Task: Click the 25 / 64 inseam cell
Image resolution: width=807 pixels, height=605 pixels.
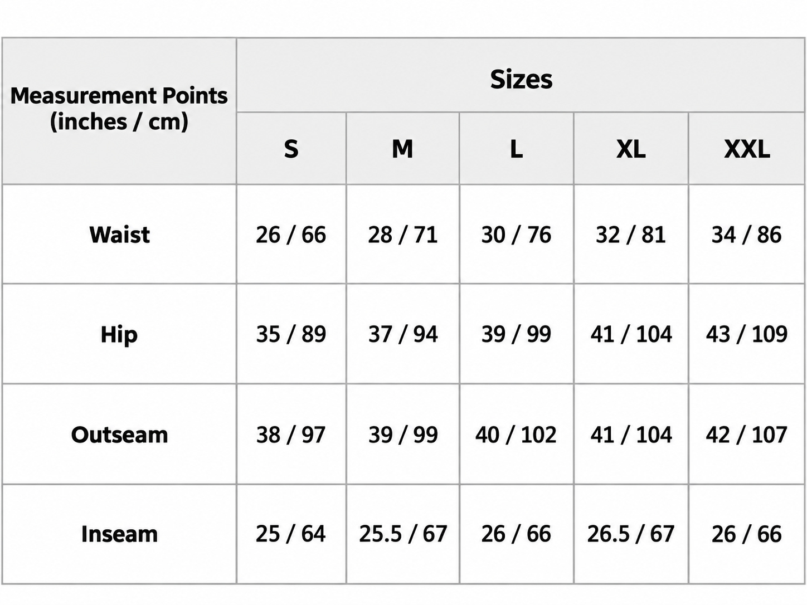Action: 291,534
